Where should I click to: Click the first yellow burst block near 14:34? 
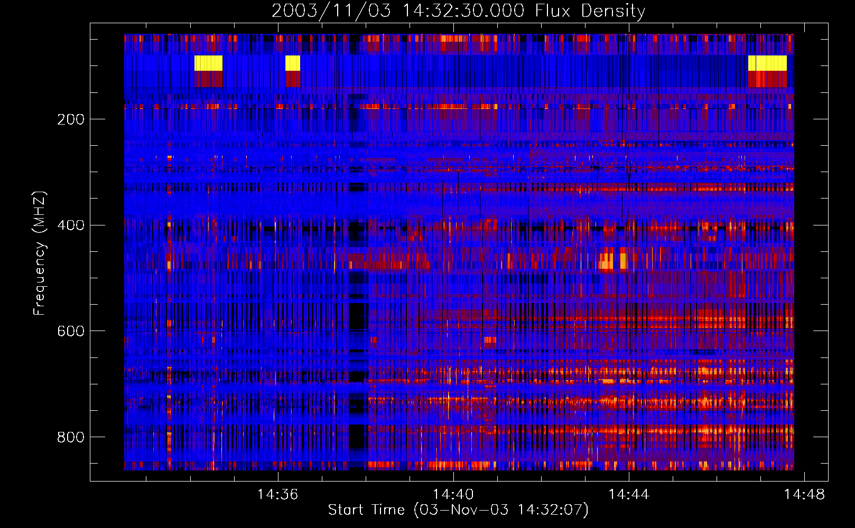208,63
